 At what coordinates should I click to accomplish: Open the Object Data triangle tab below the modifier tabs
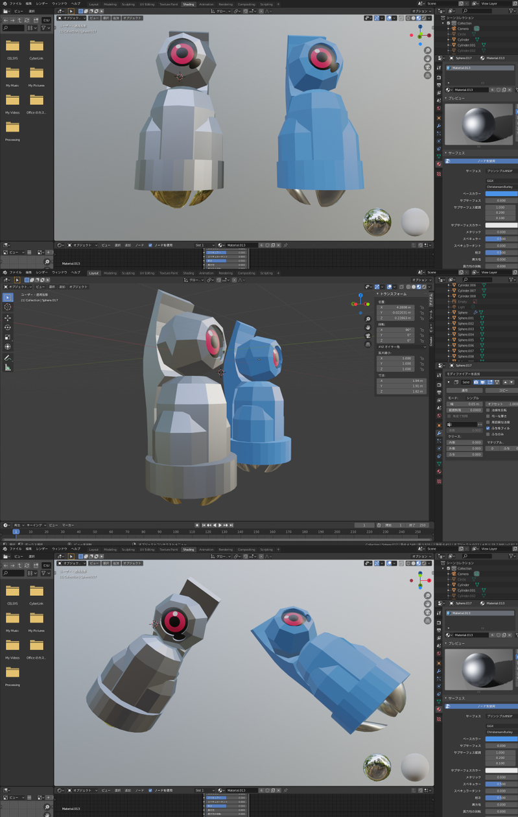[x=439, y=464]
